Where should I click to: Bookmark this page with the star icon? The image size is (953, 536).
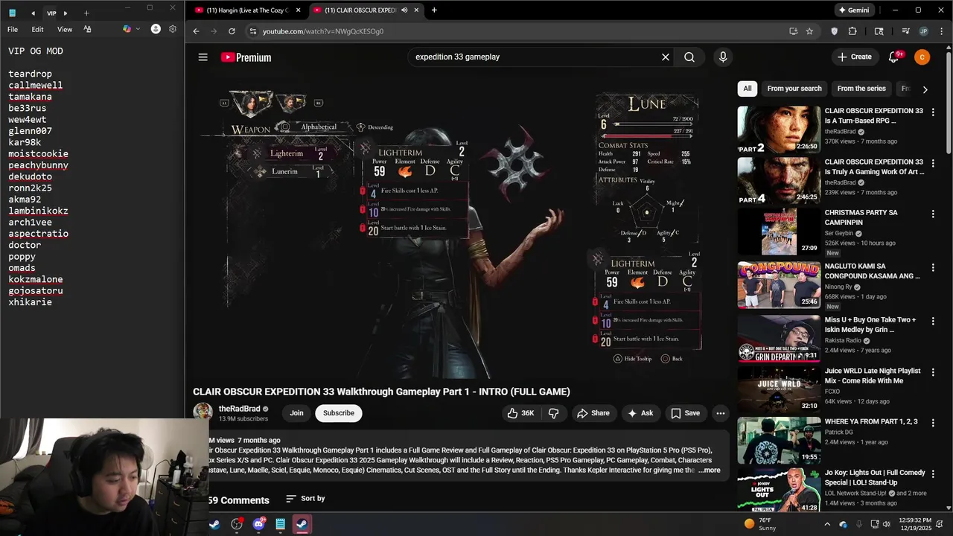809,31
